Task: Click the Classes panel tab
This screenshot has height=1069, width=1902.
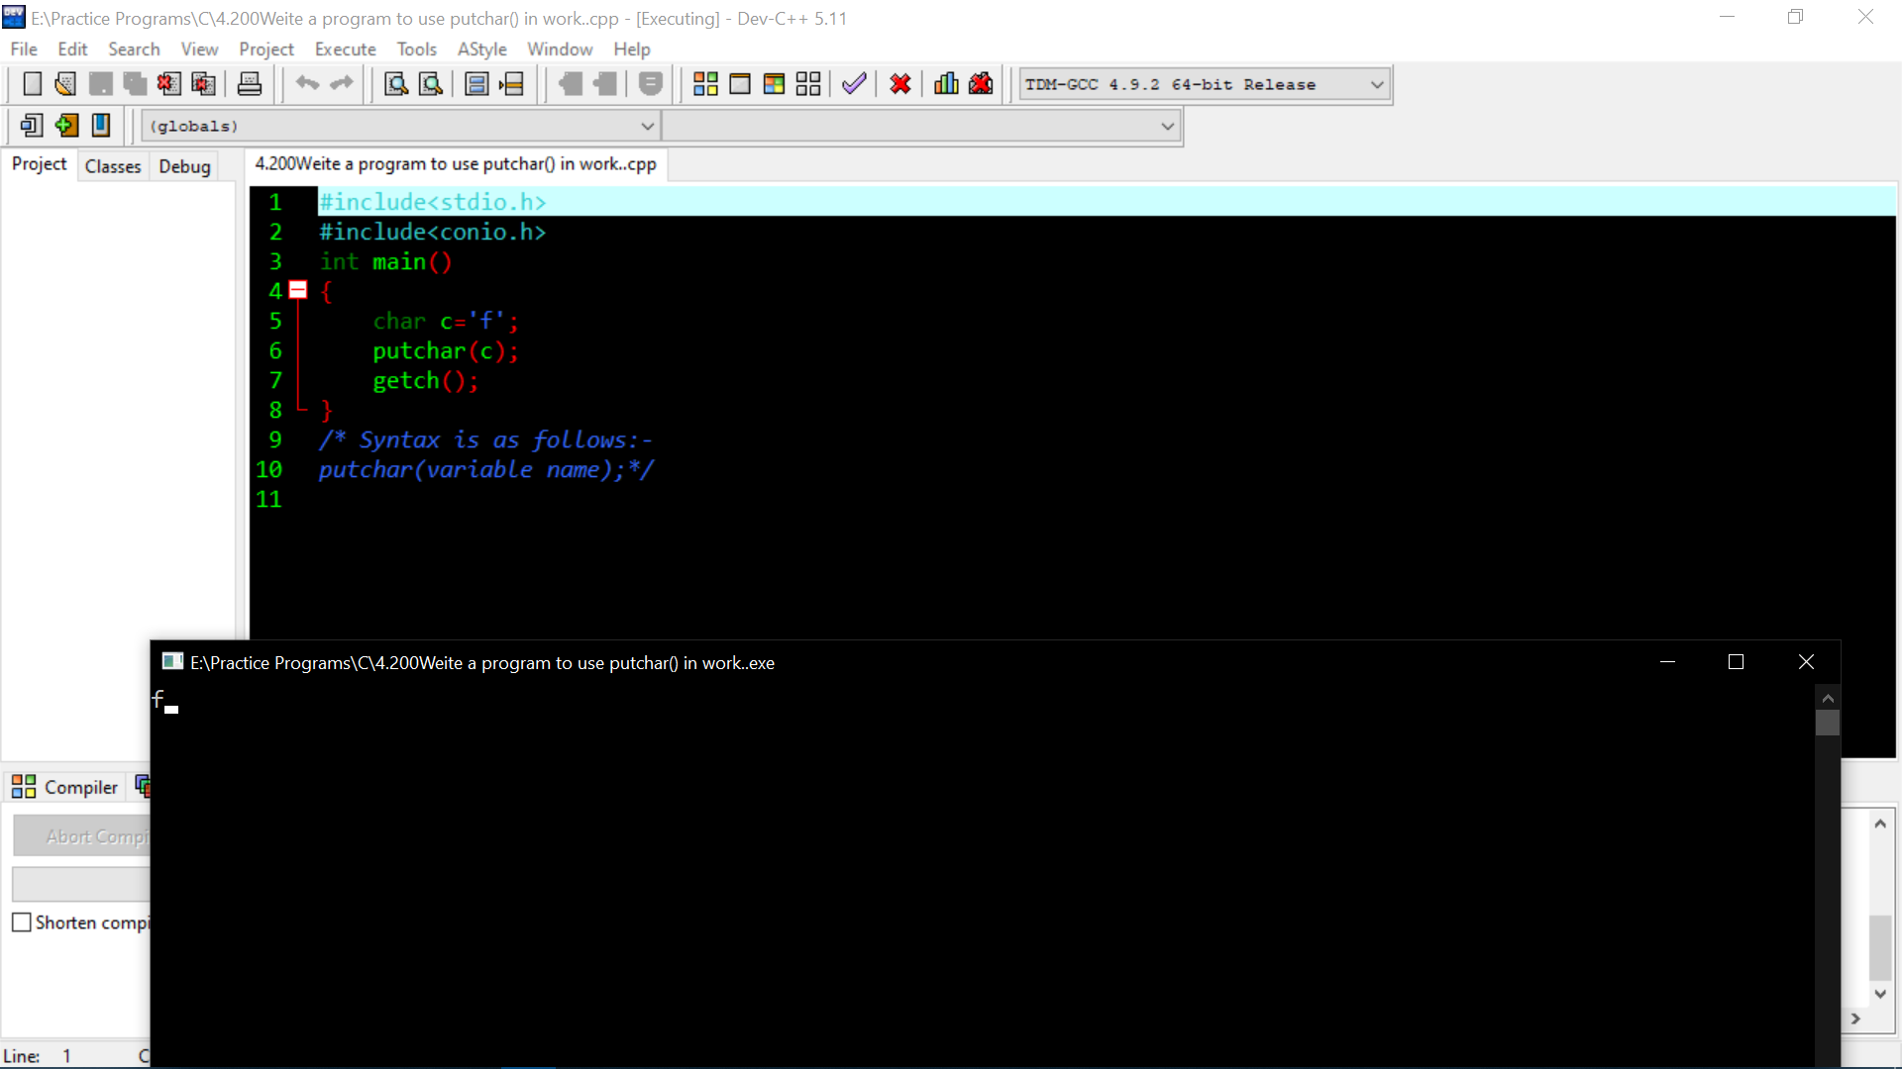Action: 112,165
